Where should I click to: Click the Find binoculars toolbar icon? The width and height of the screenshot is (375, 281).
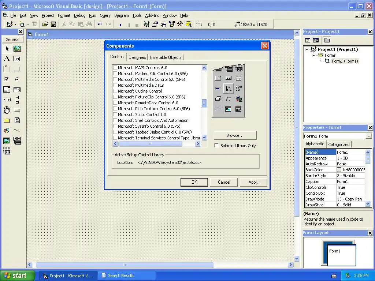click(89, 25)
